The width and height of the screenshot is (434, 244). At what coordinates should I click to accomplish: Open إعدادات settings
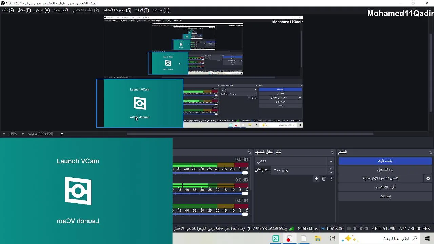click(385, 196)
